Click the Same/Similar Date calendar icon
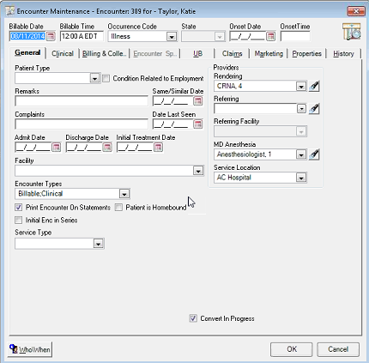 tap(198, 101)
